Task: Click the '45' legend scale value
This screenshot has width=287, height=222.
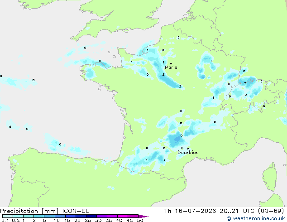Action: tap(129, 220)
